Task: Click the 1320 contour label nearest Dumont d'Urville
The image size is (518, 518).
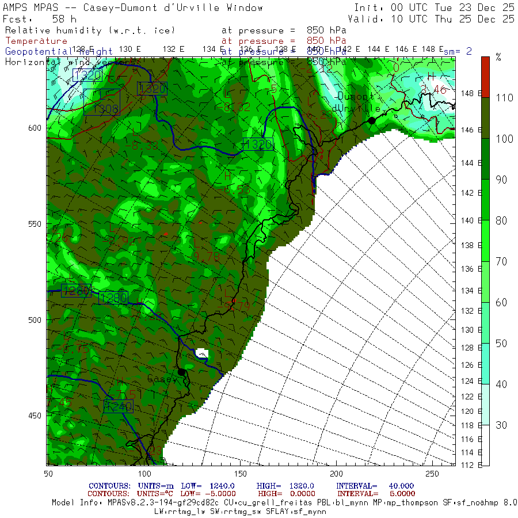Action: click(x=258, y=144)
